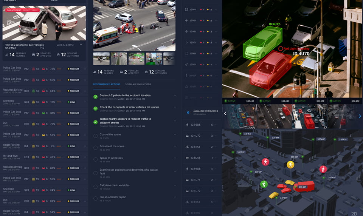The image size is (363, 216).
Task: Open the green overlay thumbnail below the main photo
Action: tap(137, 59)
